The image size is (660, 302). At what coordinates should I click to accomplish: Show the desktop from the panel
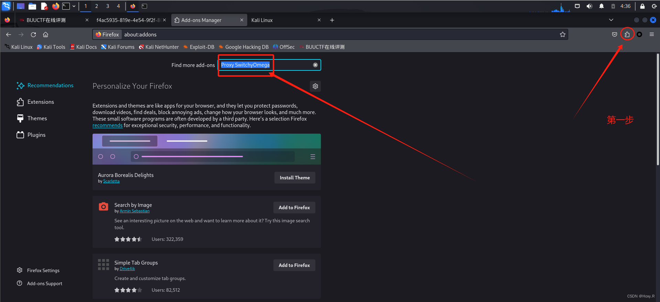click(21, 6)
